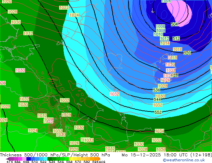Click legend value 534
The height and width of the screenshot is (163, 212).
[52, 162]
